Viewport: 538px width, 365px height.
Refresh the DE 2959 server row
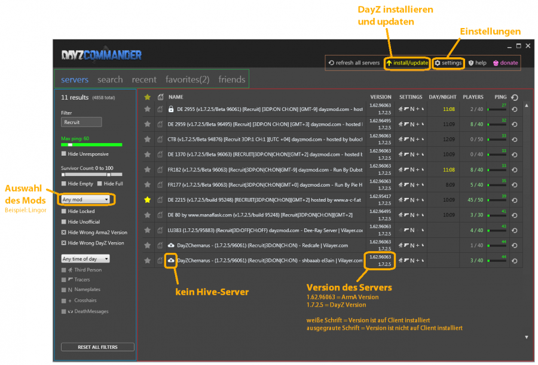[515, 125]
